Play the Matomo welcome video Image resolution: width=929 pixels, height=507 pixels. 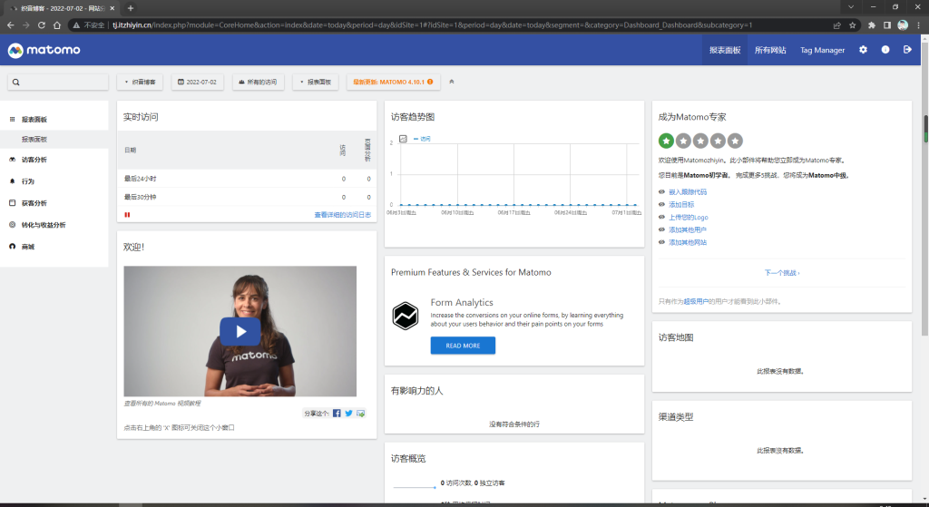click(x=240, y=331)
